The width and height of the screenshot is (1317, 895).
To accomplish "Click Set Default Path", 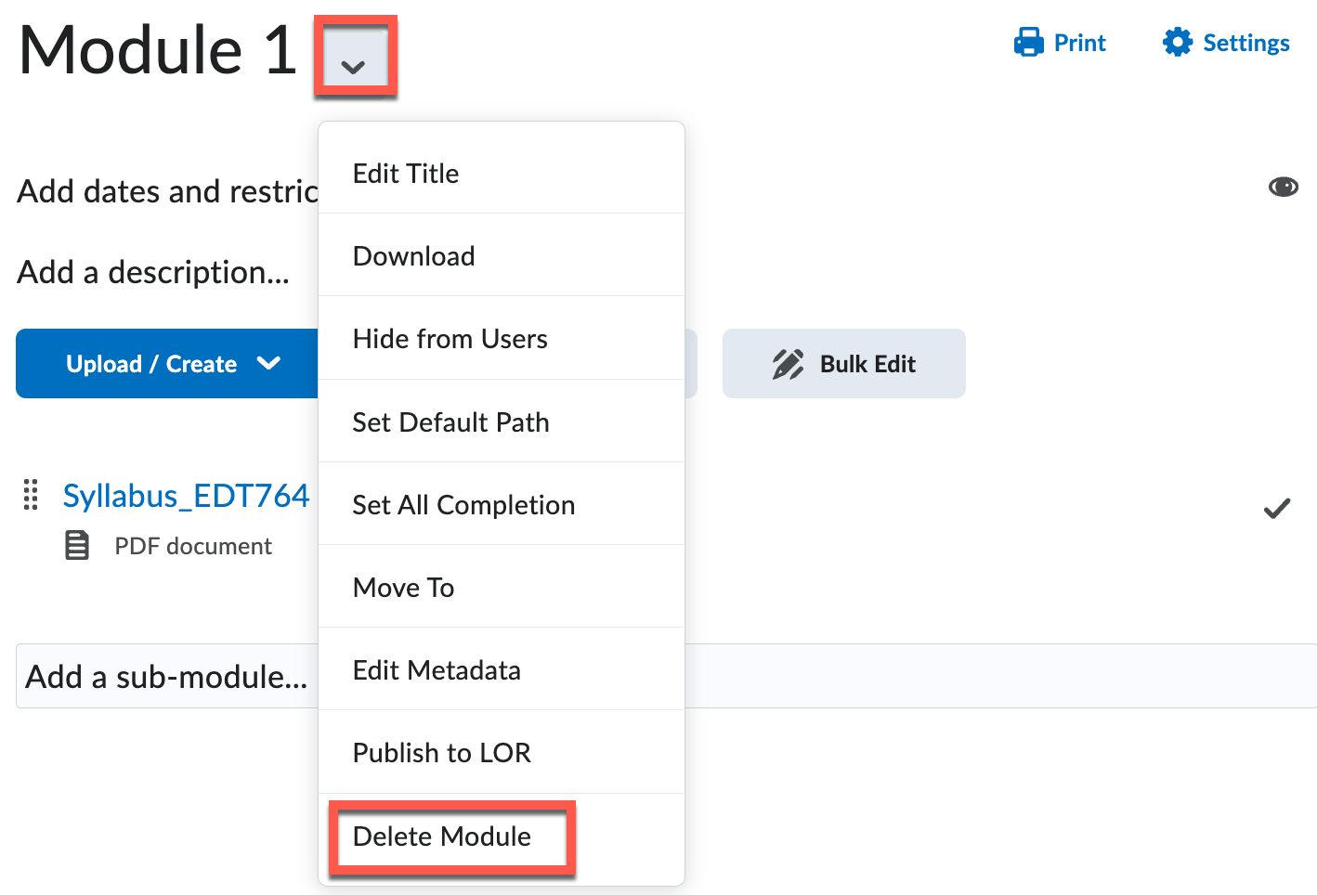I will point(450,422).
